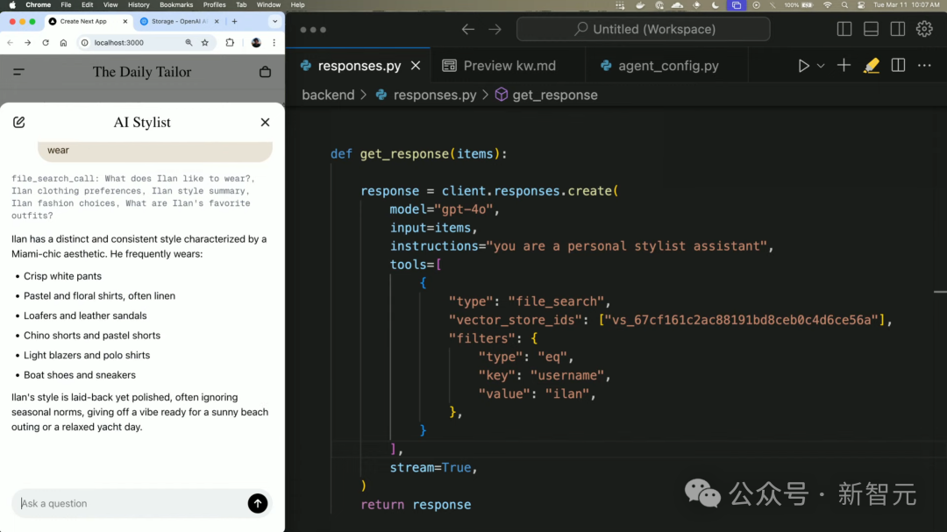Open VS Code settings via gear icon
The height and width of the screenshot is (532, 947).
coord(924,28)
